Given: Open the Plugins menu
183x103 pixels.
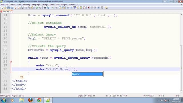Looking at the screenshot, I should [x=64, y=5].
